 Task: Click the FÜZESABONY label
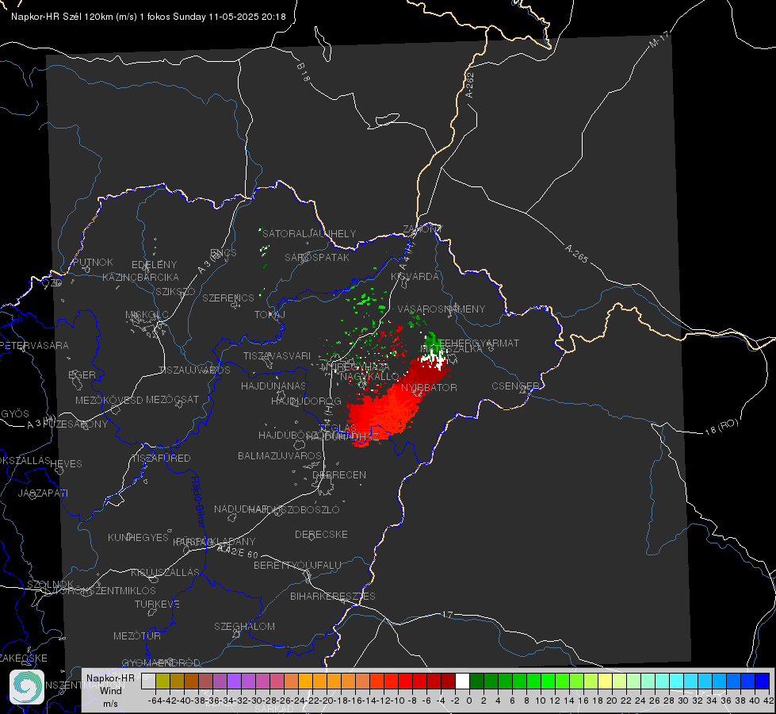tap(75, 424)
